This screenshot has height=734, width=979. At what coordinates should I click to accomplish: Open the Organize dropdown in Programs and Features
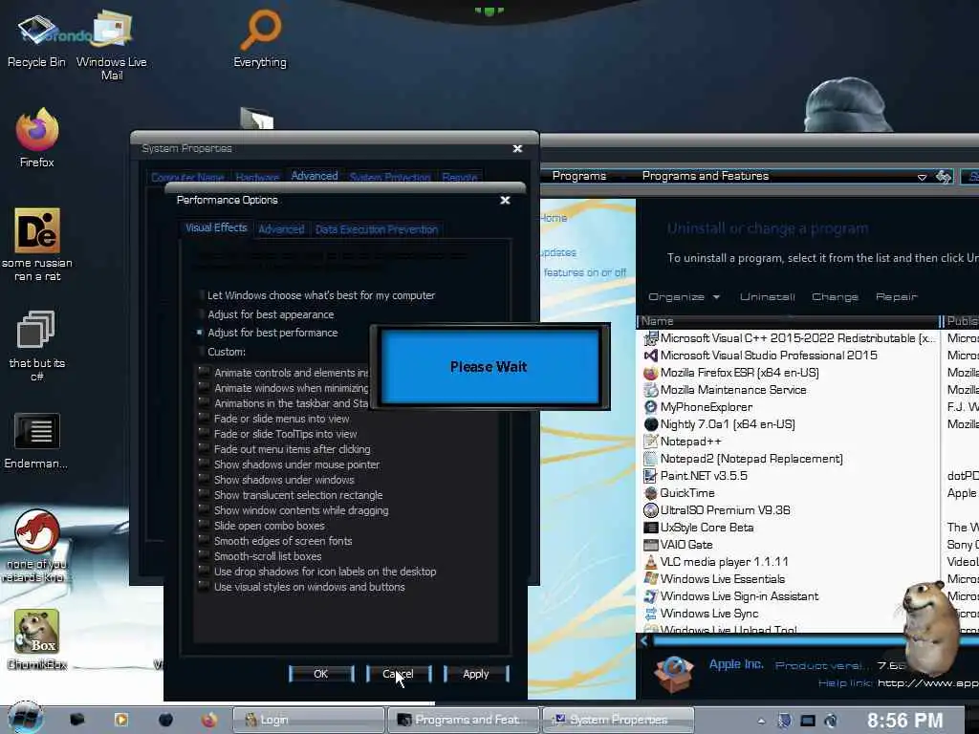click(x=684, y=297)
